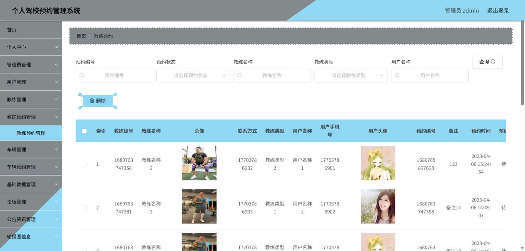Expand 用户管理 sidebar menu

tap(31, 82)
